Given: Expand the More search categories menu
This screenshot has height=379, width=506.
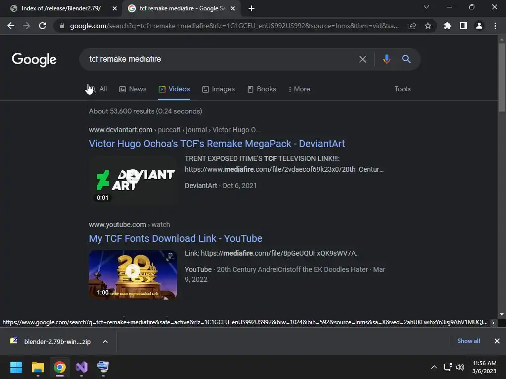Looking at the screenshot, I should [299, 89].
